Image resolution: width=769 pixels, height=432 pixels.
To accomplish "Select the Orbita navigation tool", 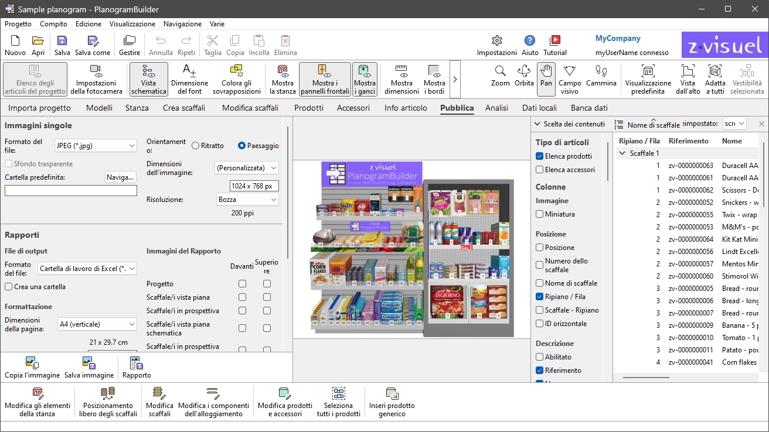I will [524, 76].
